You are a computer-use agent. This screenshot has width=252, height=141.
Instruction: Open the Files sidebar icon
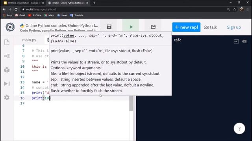click(x=7, y=42)
